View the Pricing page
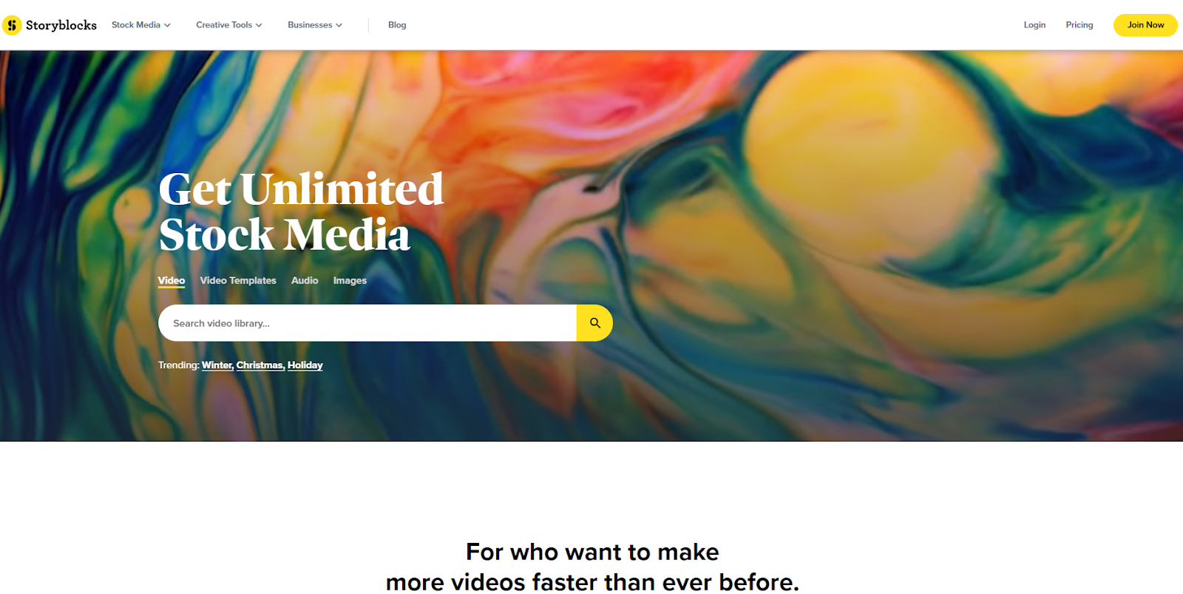The height and width of the screenshot is (594, 1183). [x=1079, y=25]
